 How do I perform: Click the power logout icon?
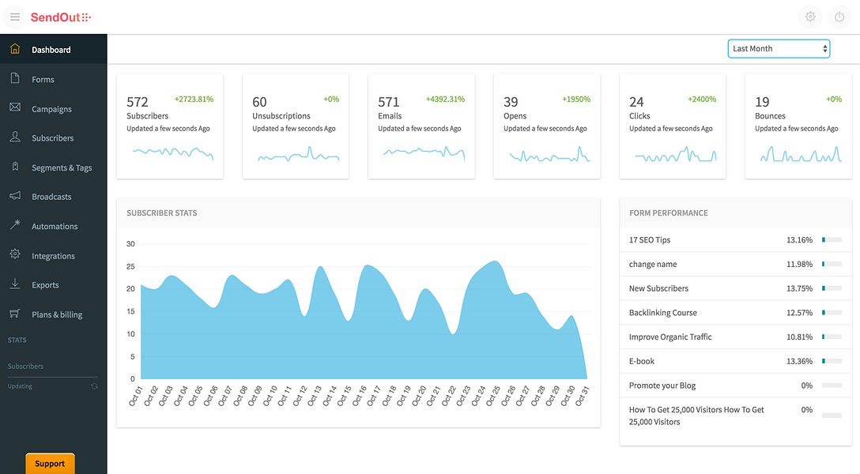click(839, 17)
